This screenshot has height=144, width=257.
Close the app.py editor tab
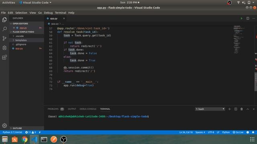[64, 18]
